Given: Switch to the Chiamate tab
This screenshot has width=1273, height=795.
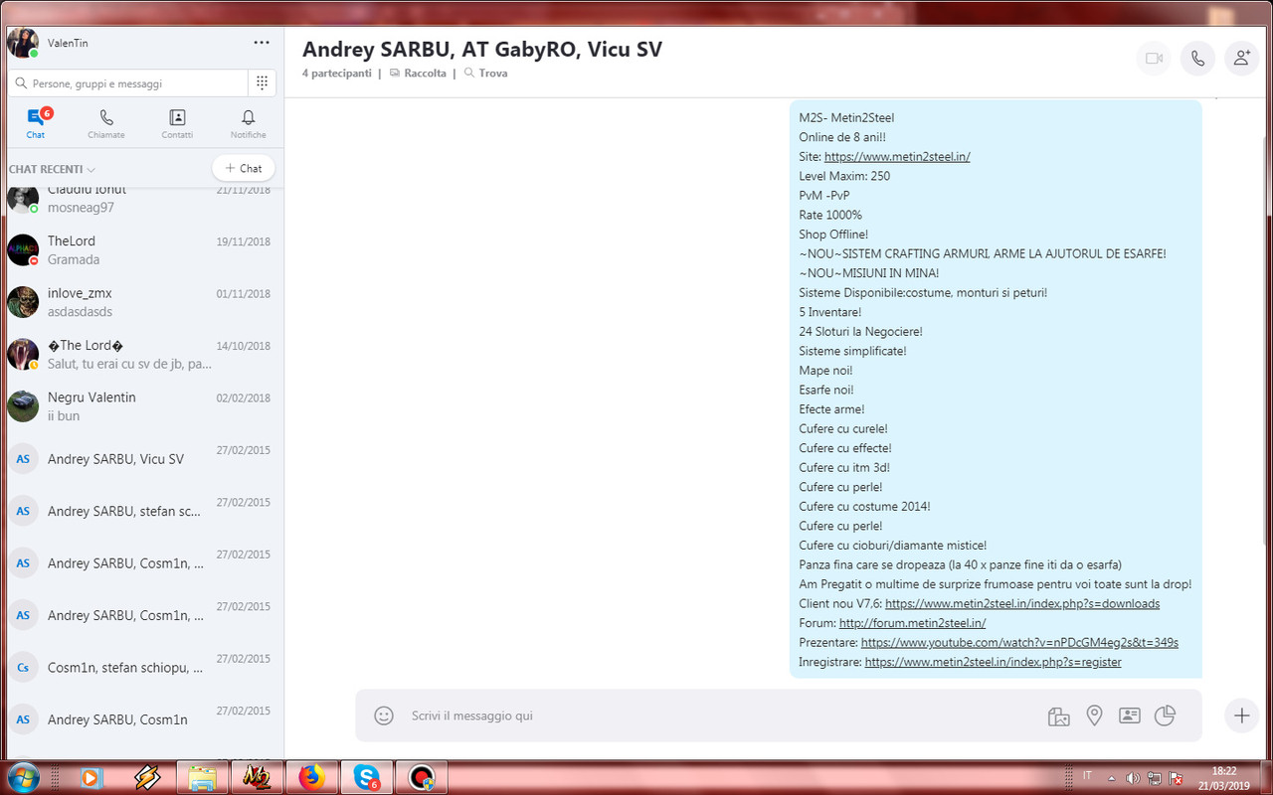Looking at the screenshot, I should pos(106,124).
